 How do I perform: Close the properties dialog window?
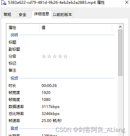tap(127, 2)
